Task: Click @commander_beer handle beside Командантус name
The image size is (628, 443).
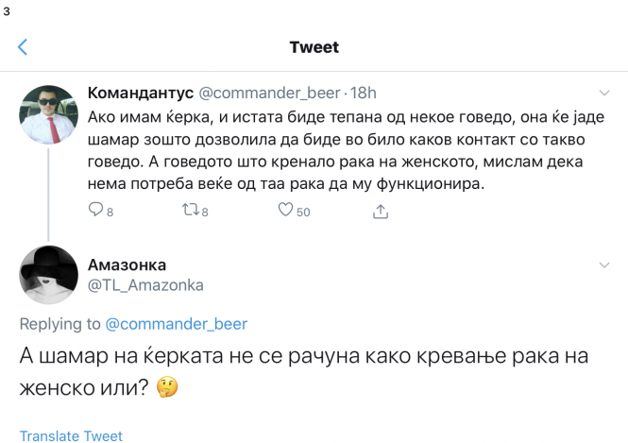Action: click(x=271, y=93)
